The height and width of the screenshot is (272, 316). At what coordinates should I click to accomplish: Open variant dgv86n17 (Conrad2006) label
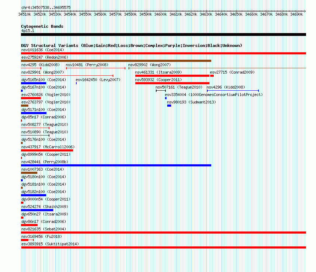pos(44,222)
